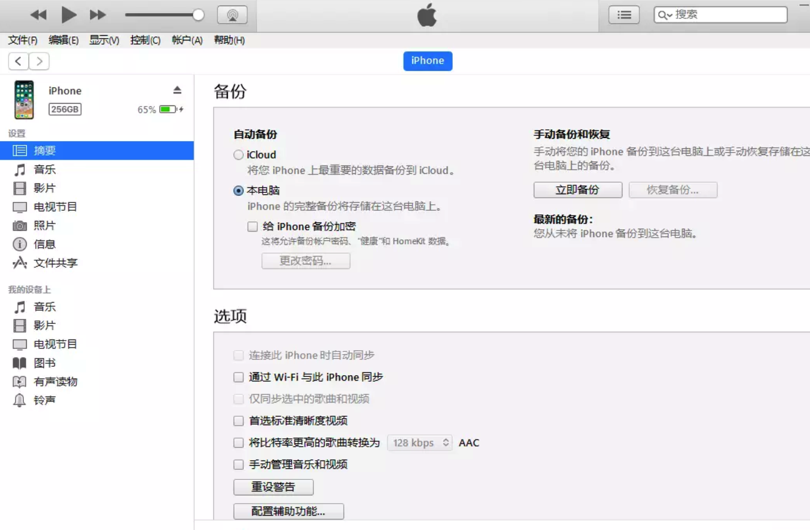Image resolution: width=810 pixels, height=530 pixels.
Task: Open the 文件(F) menu
Action: pos(23,40)
